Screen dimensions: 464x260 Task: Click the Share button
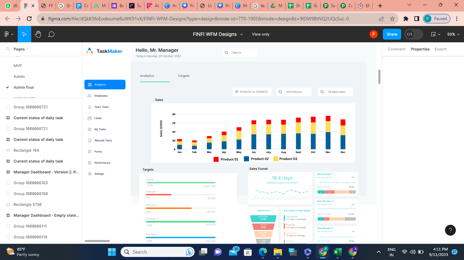(392, 34)
